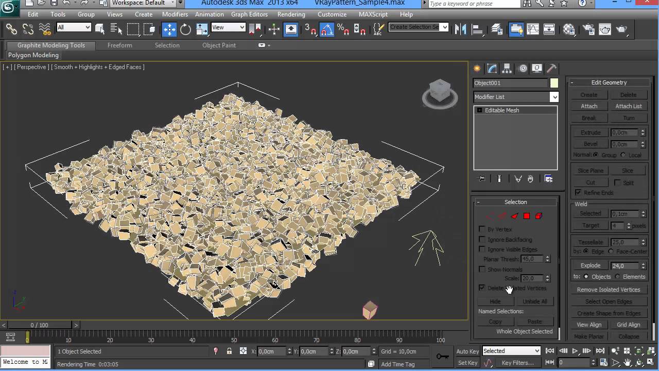659x371 pixels.
Task: Tick the Ignore Backfacing checkbox
Action: pos(482,239)
